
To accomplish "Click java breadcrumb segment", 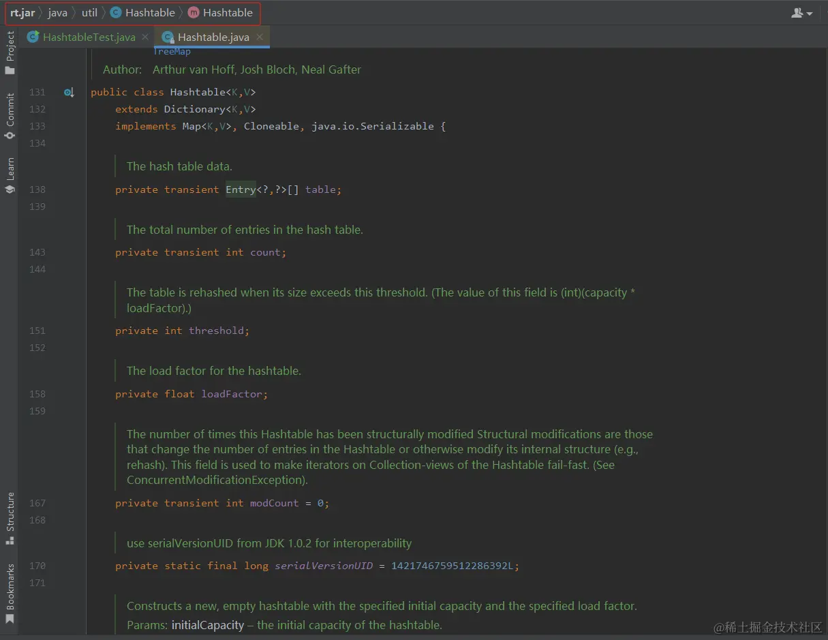I will pyautogui.click(x=58, y=13).
